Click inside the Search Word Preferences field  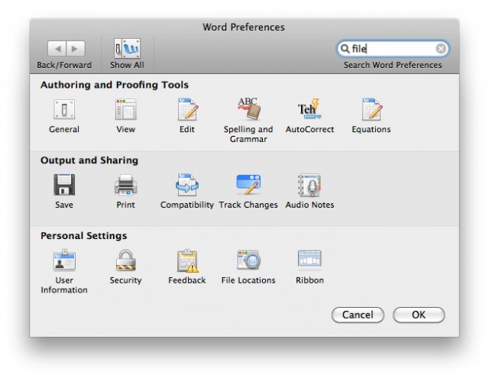pyautogui.click(x=393, y=49)
